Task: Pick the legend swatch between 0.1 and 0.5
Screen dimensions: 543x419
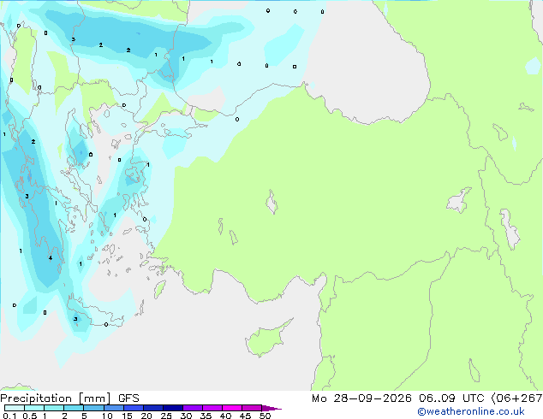Action: 15,408
